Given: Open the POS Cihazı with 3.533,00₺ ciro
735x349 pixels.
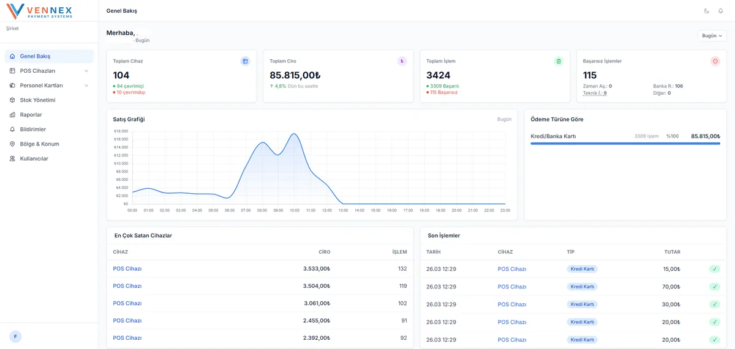Looking at the screenshot, I should [127, 269].
